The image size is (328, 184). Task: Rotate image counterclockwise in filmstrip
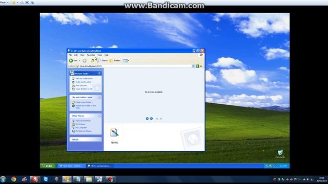click(x=161, y=119)
